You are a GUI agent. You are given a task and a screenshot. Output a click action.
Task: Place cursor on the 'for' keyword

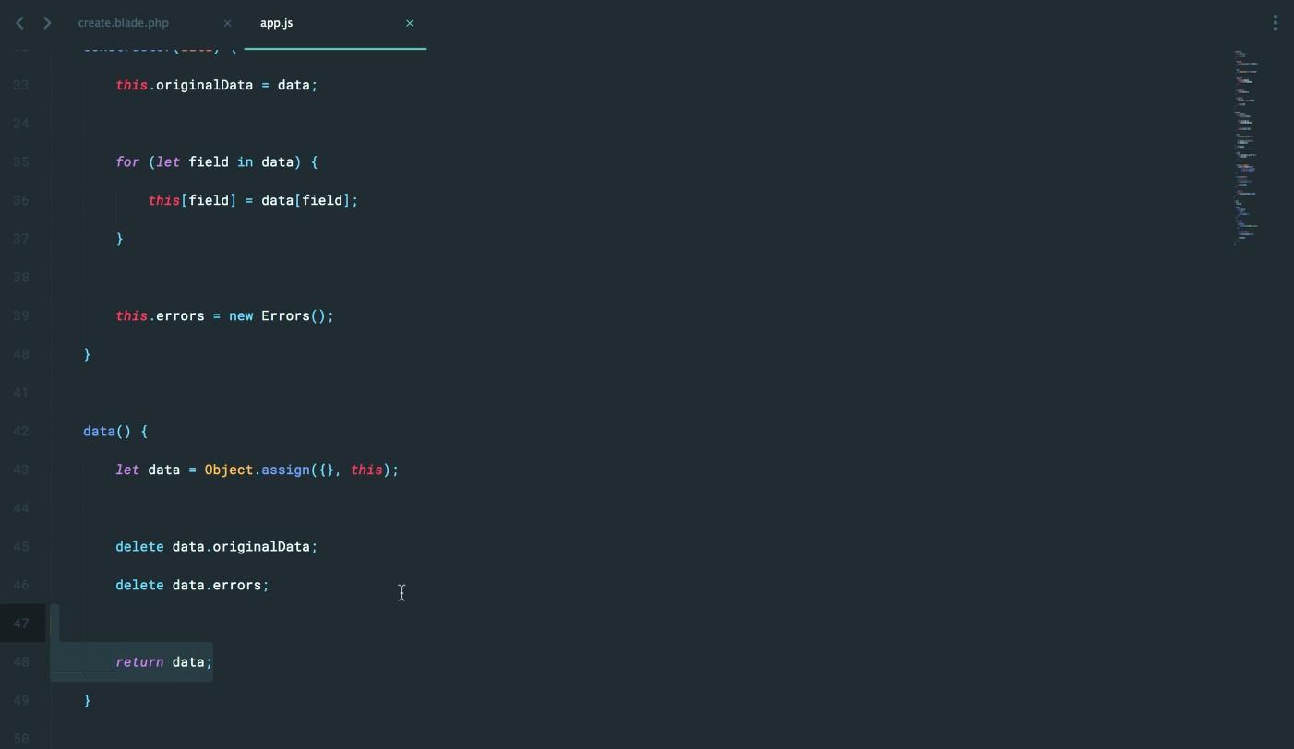click(x=126, y=162)
